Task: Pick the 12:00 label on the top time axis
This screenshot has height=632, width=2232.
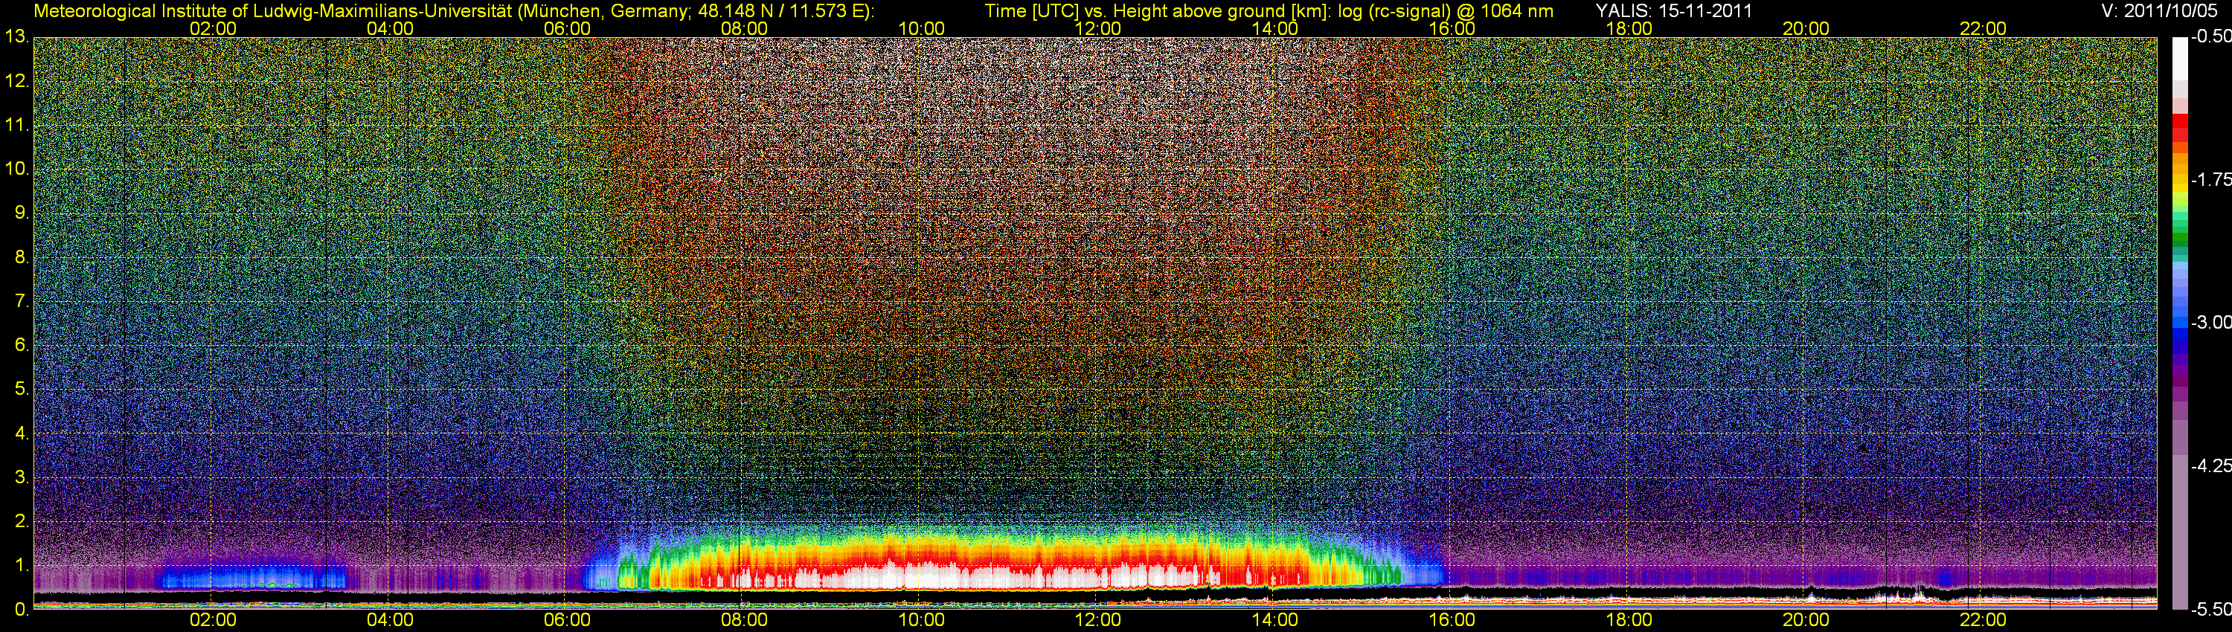Action: coord(1098,28)
